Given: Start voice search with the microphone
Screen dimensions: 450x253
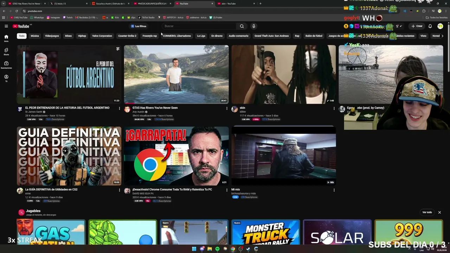Looking at the screenshot, I should pyautogui.click(x=253, y=26).
